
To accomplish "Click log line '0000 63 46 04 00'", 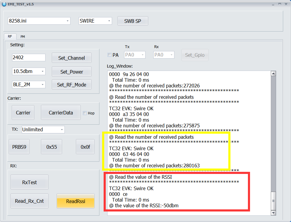I will 129,154.
